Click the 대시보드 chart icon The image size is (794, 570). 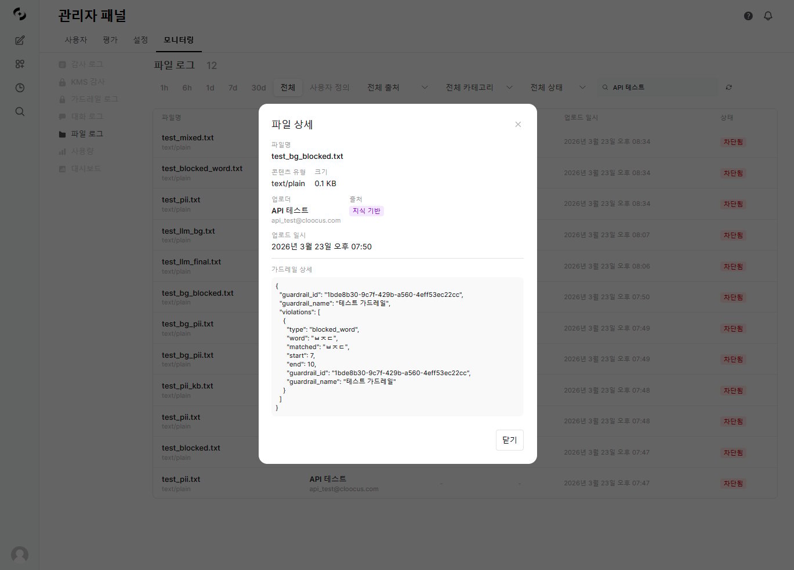coord(62,169)
